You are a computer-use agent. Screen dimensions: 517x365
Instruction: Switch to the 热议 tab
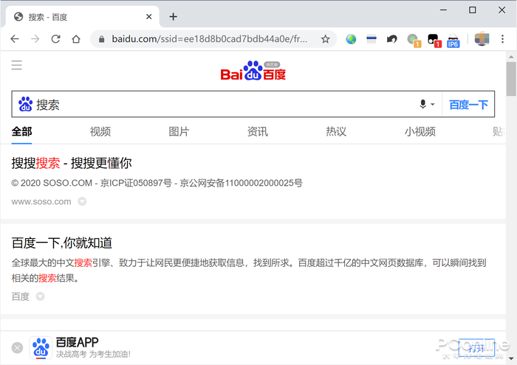click(x=336, y=132)
